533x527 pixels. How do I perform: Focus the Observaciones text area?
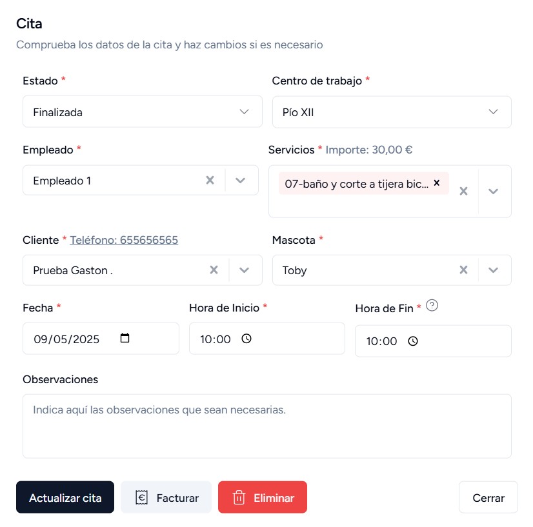pos(266,426)
